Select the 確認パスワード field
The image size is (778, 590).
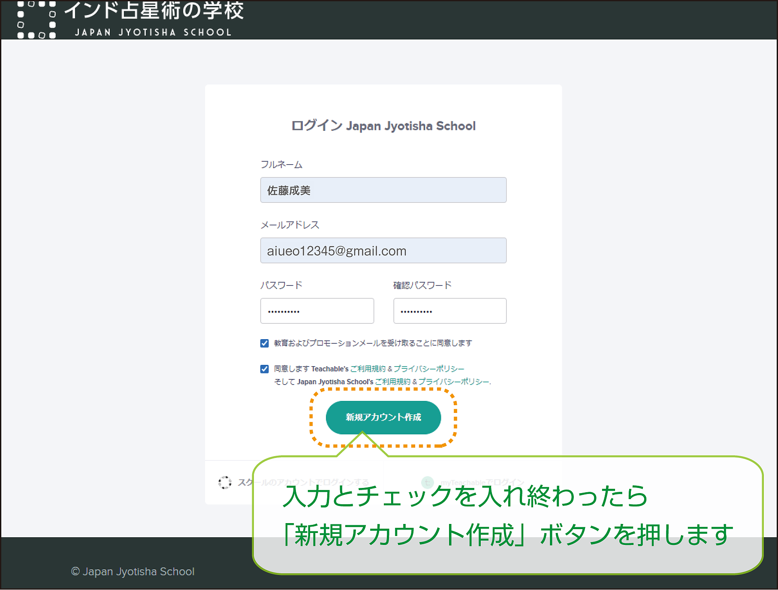click(x=450, y=311)
